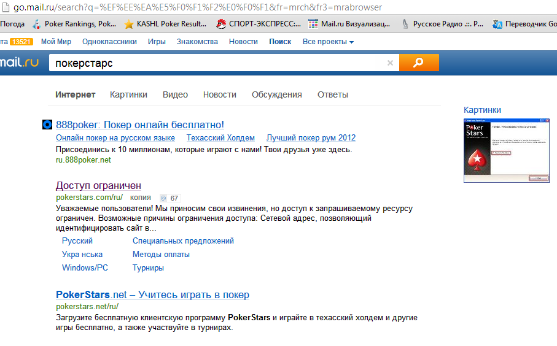Click the orange search magnifier button
The image size is (557, 346).
pos(419,63)
